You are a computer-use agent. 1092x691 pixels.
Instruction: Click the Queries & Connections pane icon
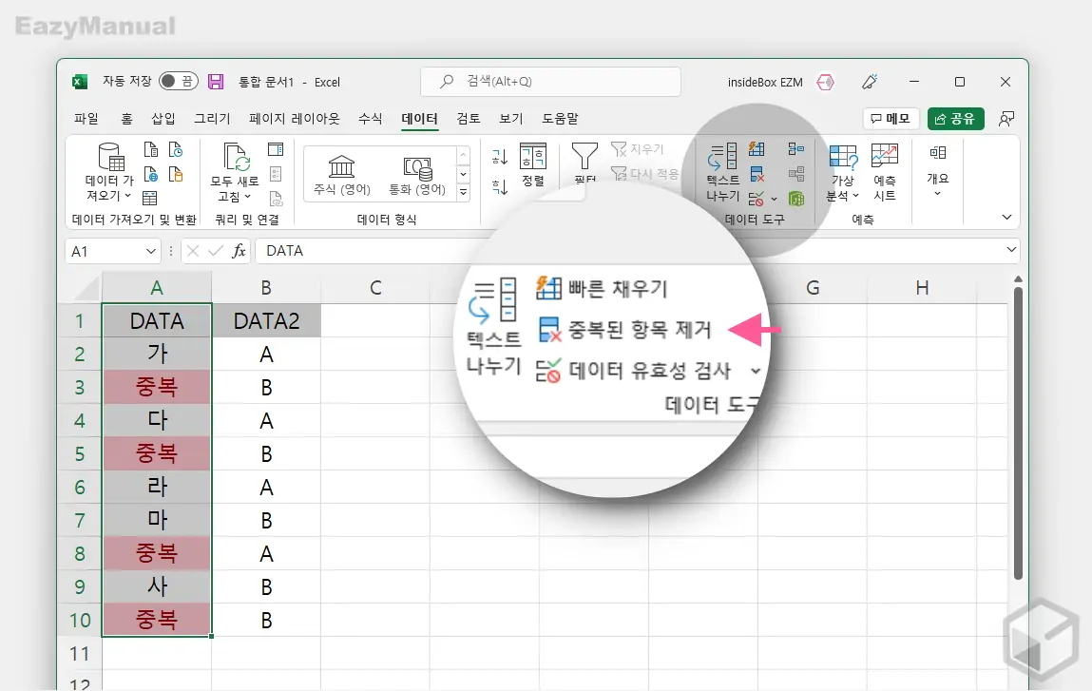click(276, 149)
